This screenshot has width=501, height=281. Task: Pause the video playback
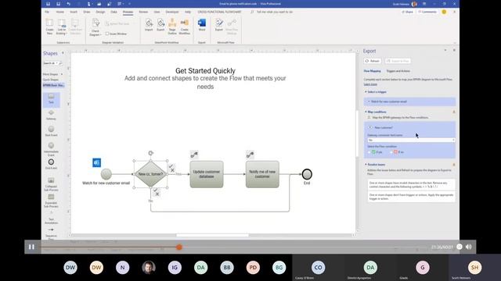(x=31, y=247)
